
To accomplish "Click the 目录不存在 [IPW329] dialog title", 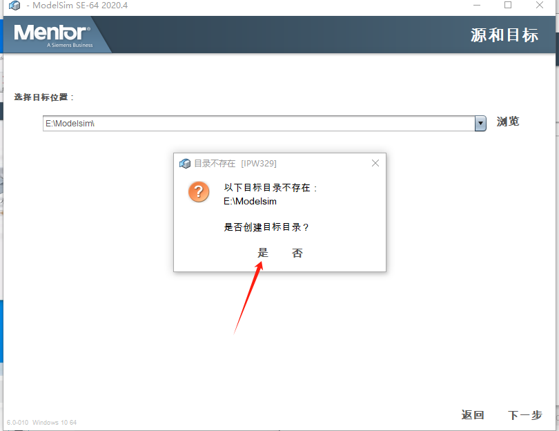I will point(235,164).
